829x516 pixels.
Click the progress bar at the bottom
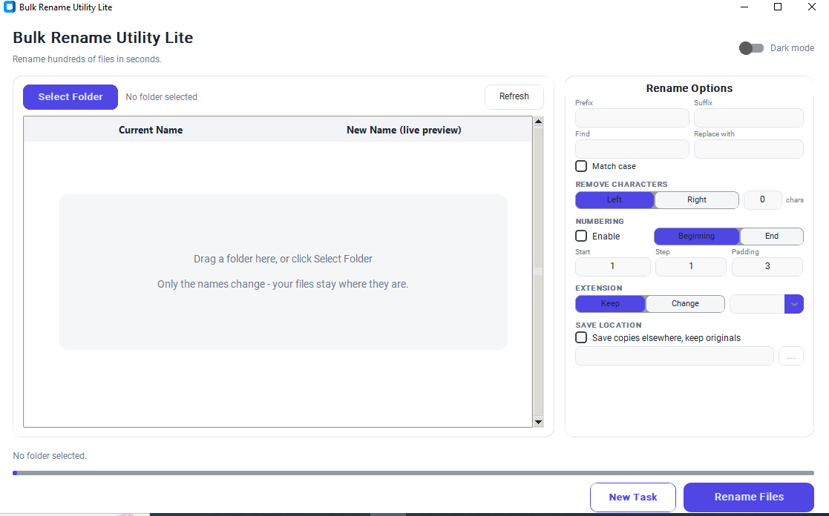click(413, 473)
